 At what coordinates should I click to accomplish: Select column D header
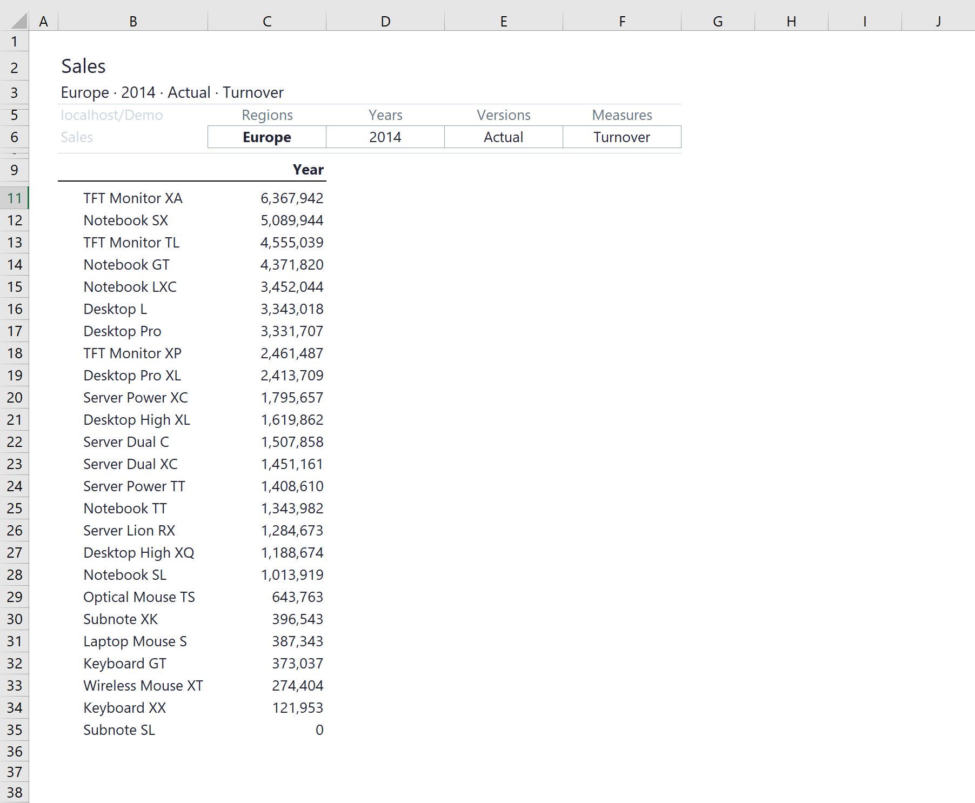point(385,22)
